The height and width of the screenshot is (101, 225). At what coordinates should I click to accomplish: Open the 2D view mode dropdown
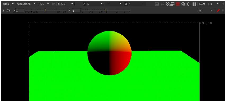point(205,11)
